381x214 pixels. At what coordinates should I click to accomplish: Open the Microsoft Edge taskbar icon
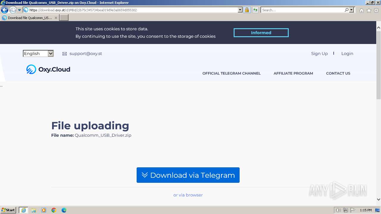click(64, 210)
